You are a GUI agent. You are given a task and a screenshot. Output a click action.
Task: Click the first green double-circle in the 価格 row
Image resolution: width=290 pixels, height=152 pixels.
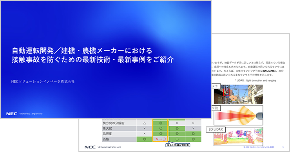tap(145, 139)
